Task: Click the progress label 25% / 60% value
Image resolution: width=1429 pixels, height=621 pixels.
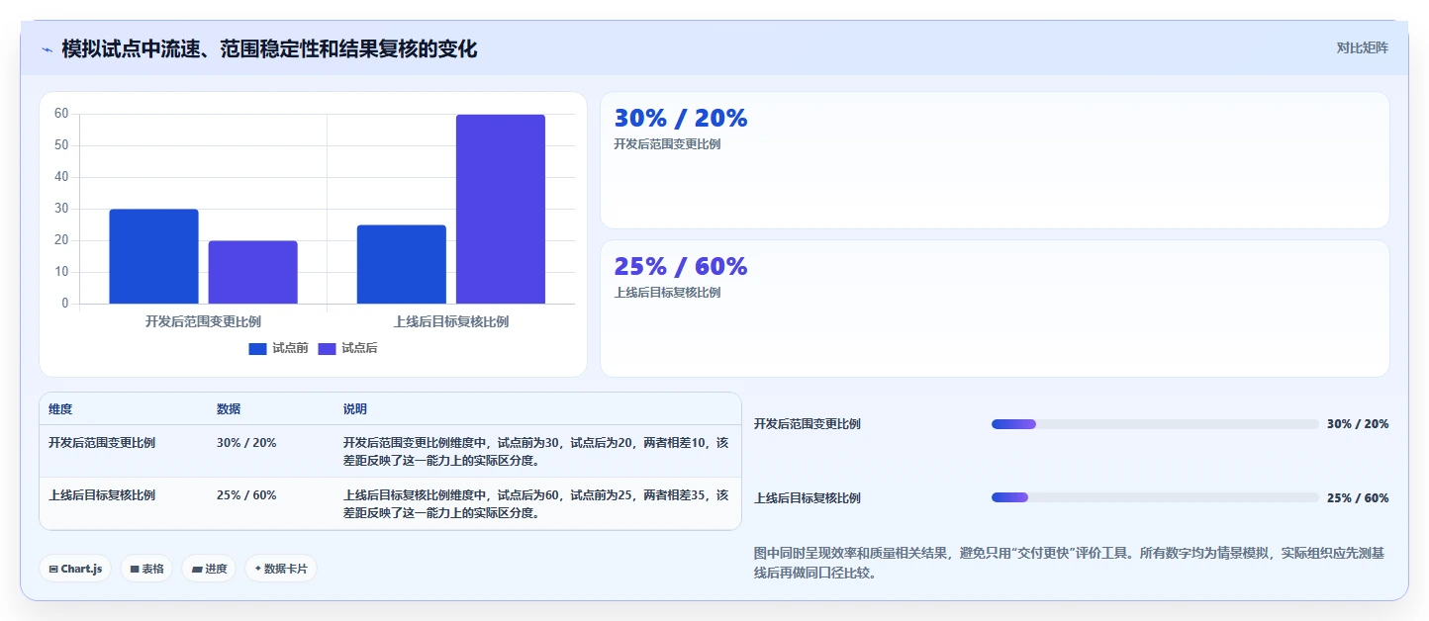Action: (x=1358, y=498)
